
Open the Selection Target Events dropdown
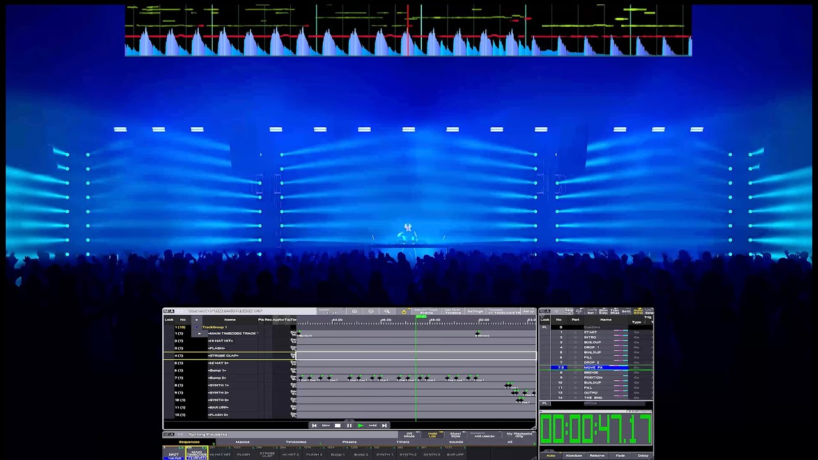(426, 311)
